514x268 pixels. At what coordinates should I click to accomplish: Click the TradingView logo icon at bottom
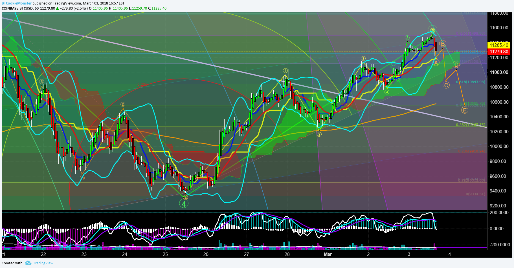point(28,263)
